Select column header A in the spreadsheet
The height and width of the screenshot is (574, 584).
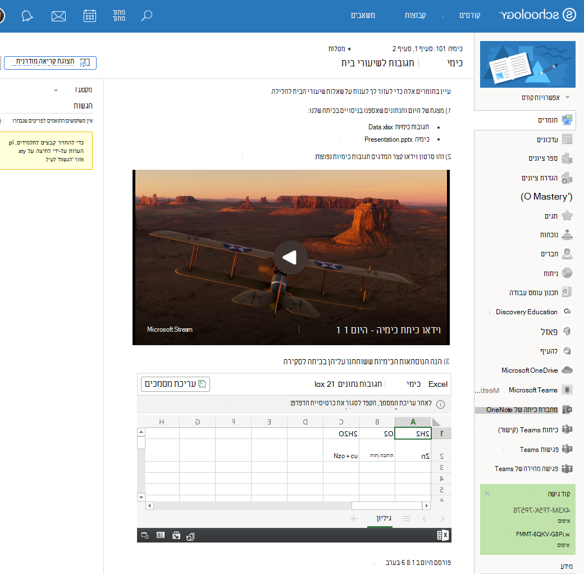(413, 422)
